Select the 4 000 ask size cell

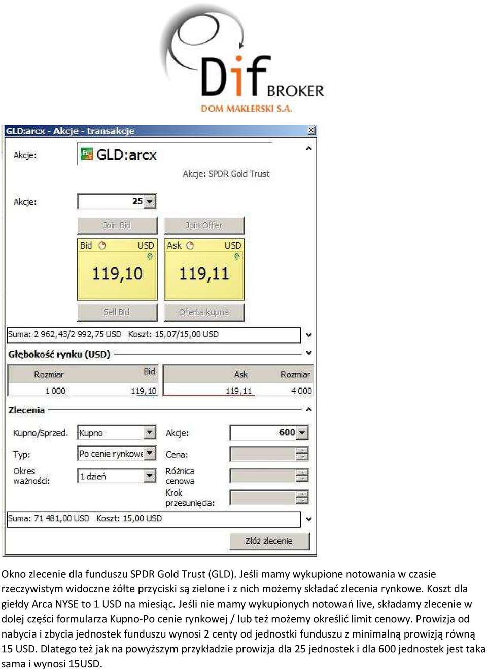click(x=301, y=391)
